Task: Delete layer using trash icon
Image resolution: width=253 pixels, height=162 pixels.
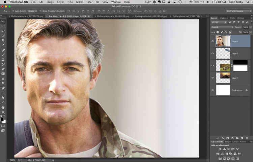Action: 247,138
